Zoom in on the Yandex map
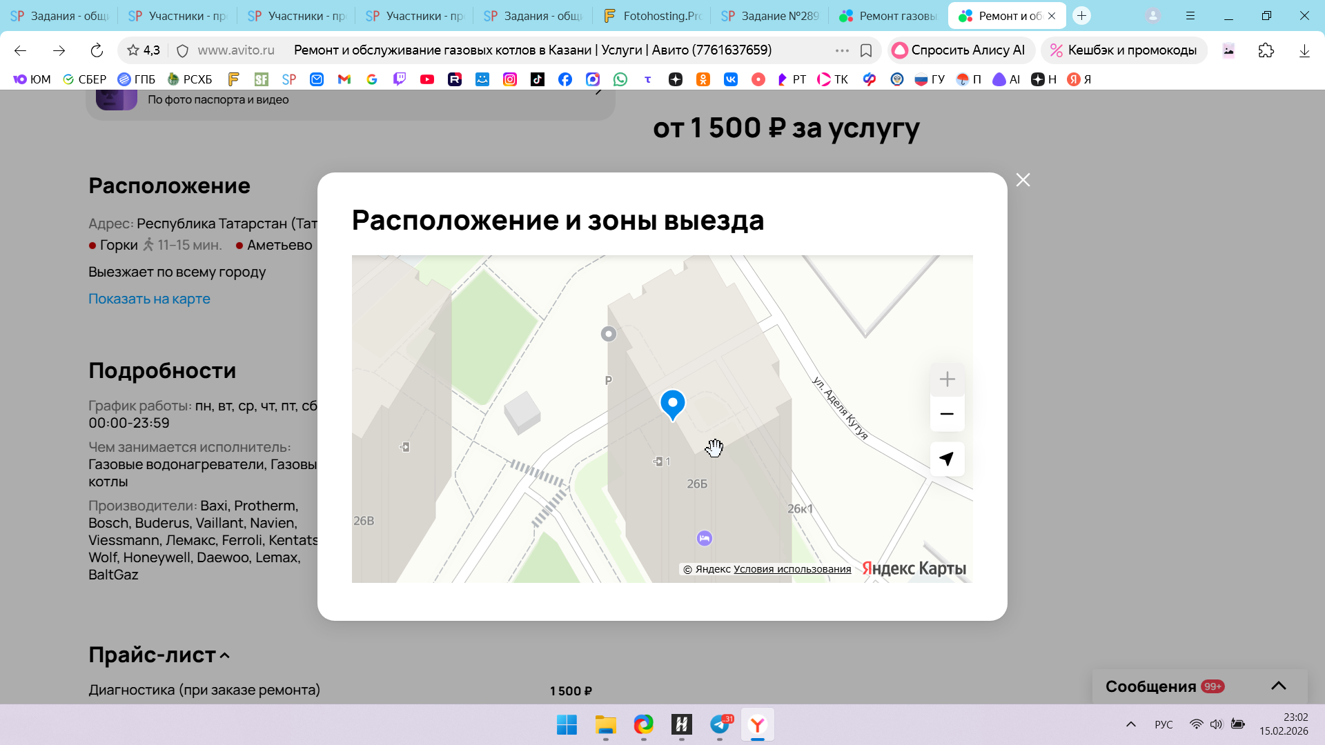Image resolution: width=1325 pixels, height=745 pixels. coord(947,379)
